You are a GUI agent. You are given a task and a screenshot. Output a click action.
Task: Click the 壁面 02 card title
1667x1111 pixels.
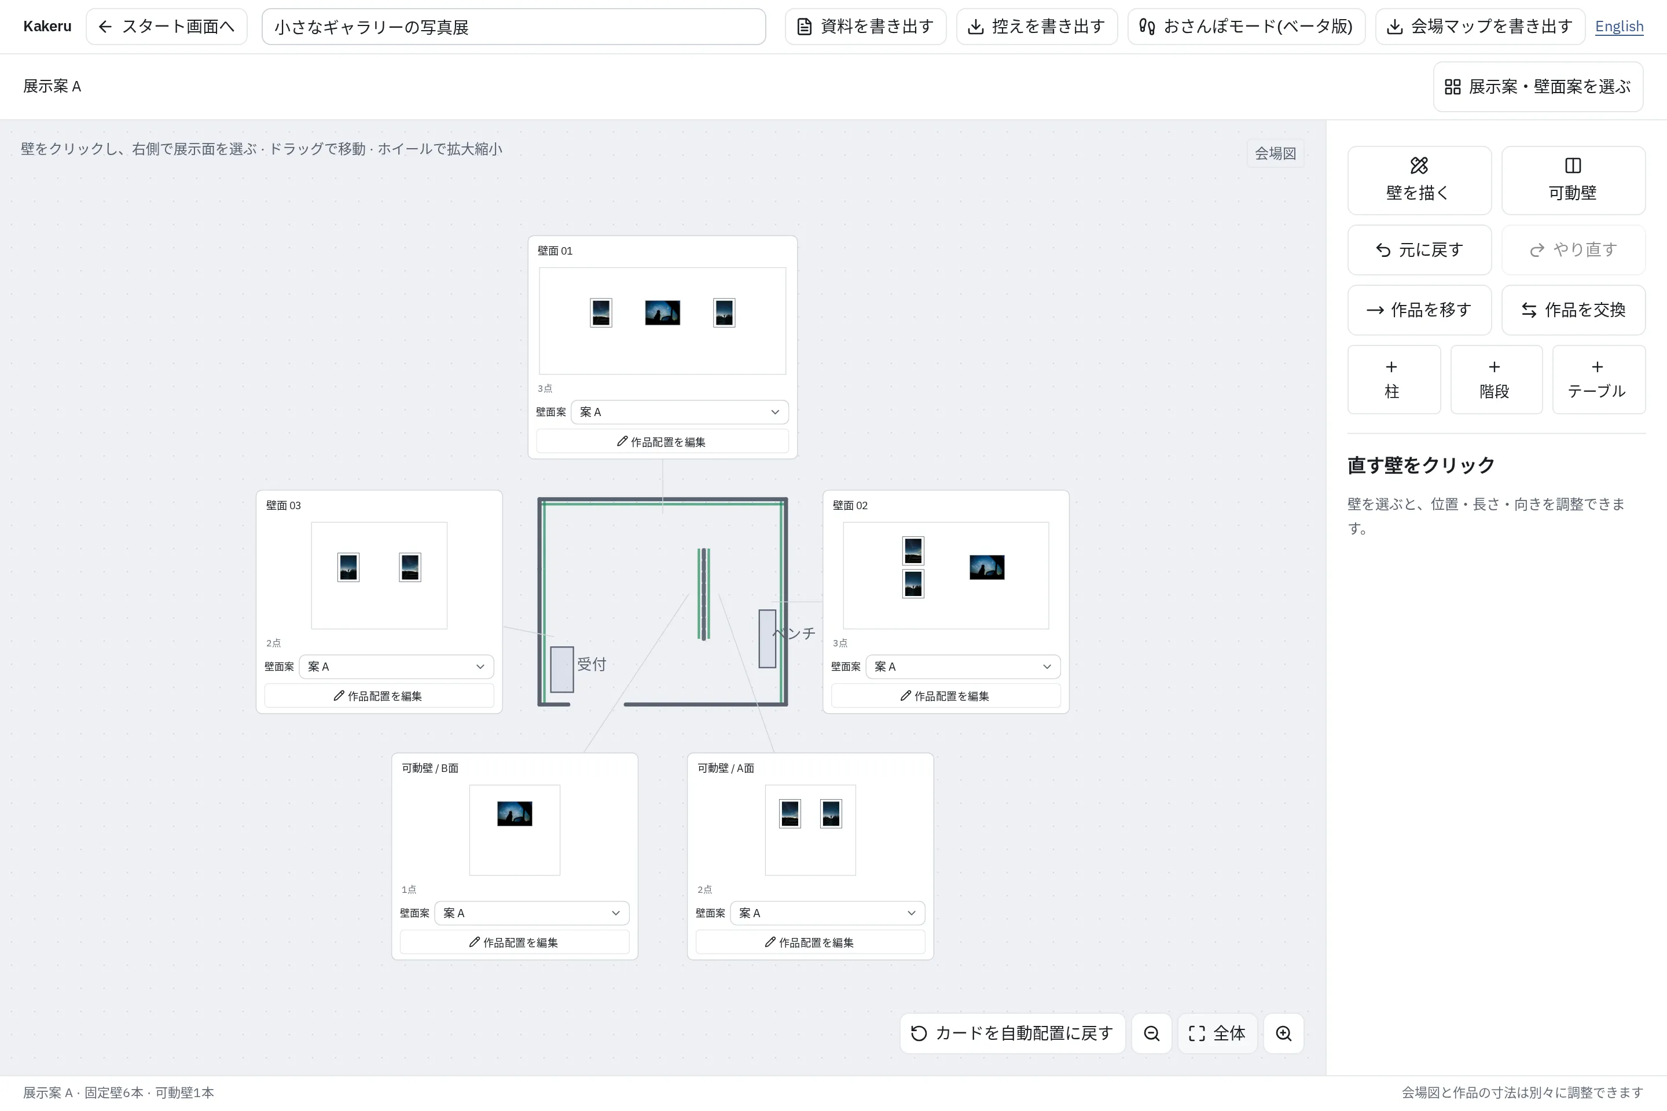(x=850, y=505)
